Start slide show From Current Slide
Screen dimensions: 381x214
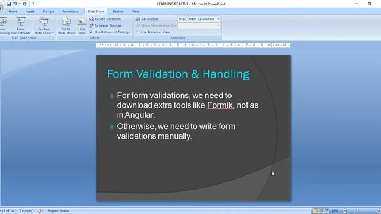point(21,26)
